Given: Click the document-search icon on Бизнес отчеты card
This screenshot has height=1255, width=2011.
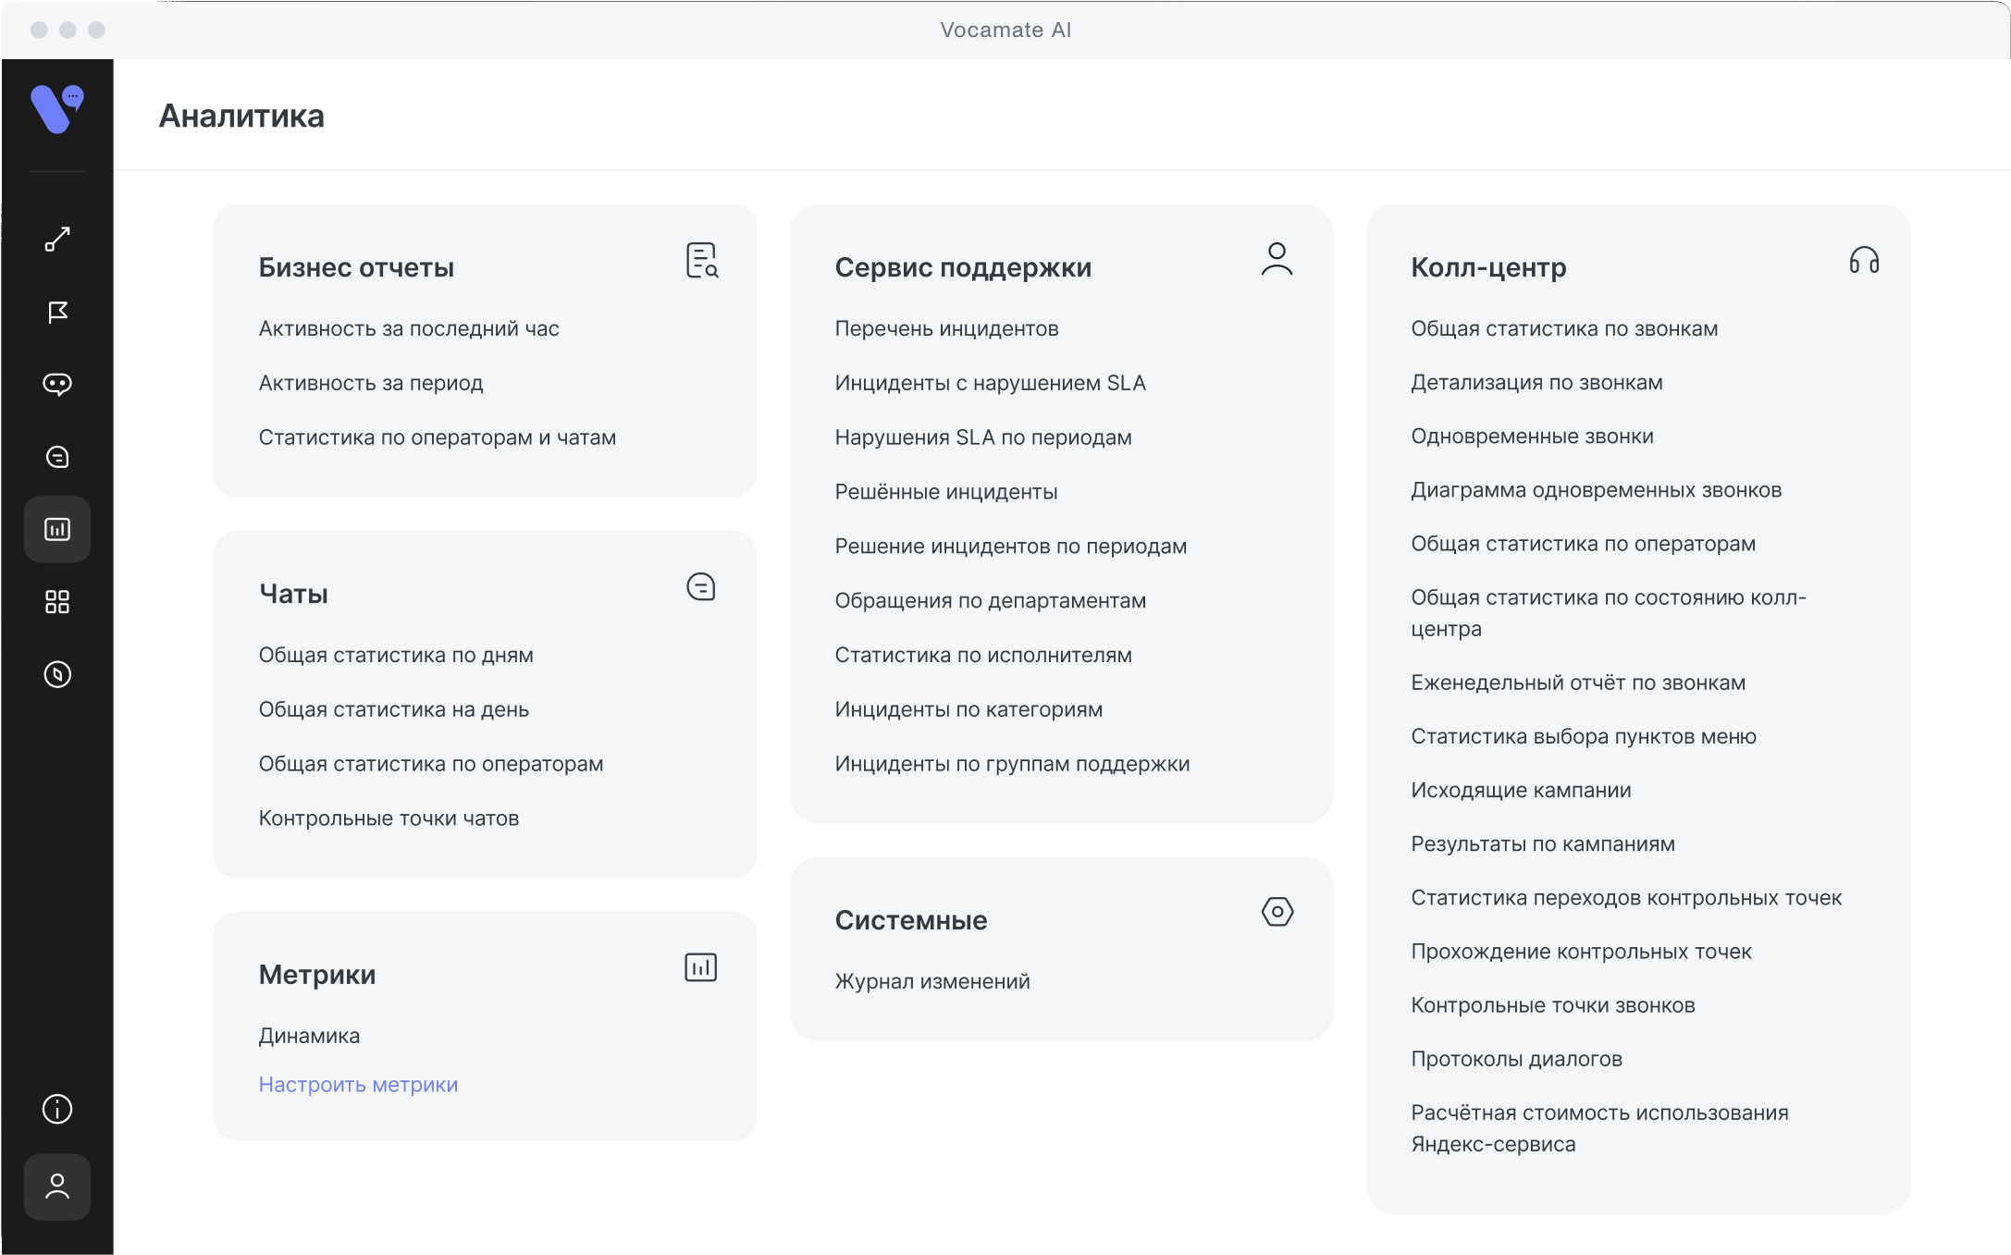Looking at the screenshot, I should pyautogui.click(x=702, y=262).
